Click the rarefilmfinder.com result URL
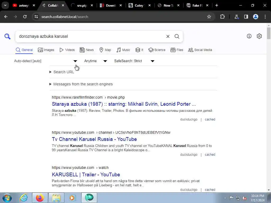This screenshot has height=203, width=271. (x=88, y=97)
